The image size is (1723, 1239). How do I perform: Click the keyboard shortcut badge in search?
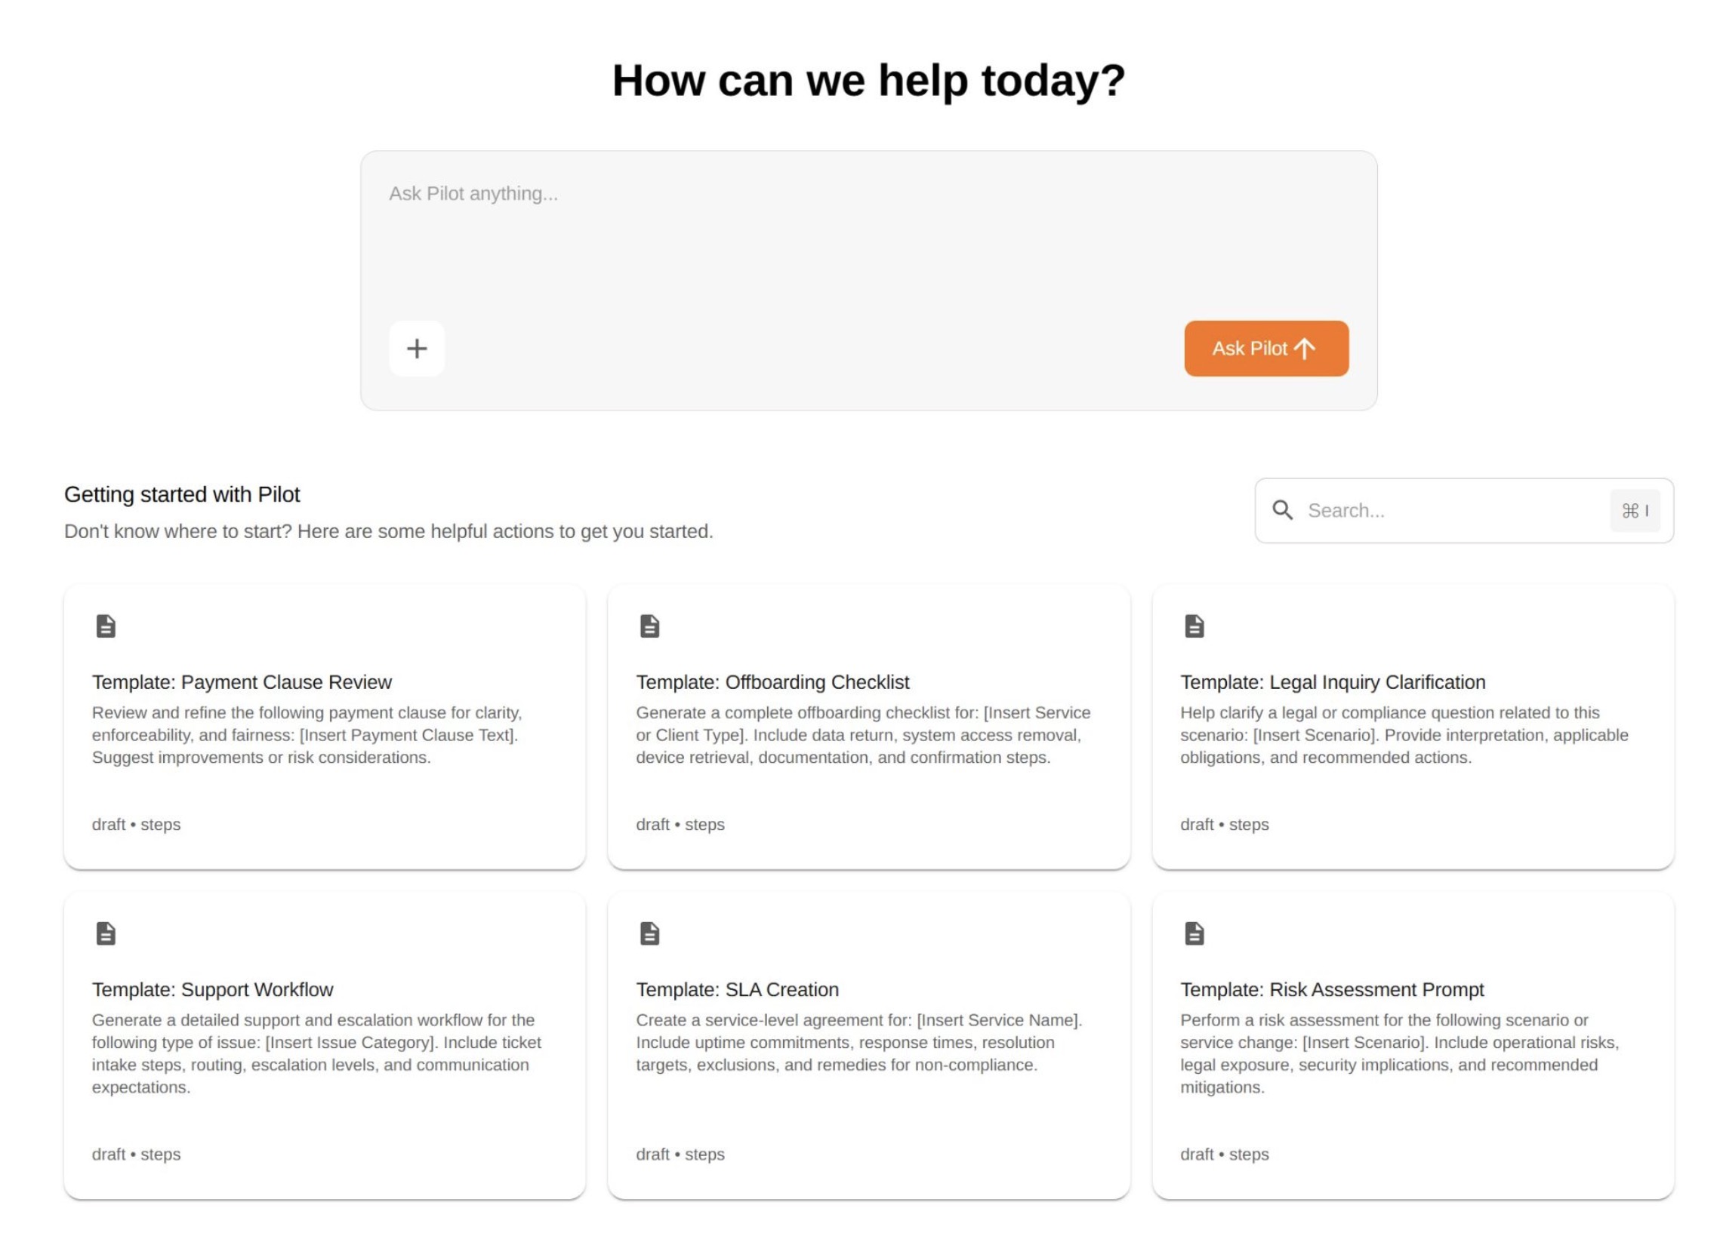(x=1634, y=510)
